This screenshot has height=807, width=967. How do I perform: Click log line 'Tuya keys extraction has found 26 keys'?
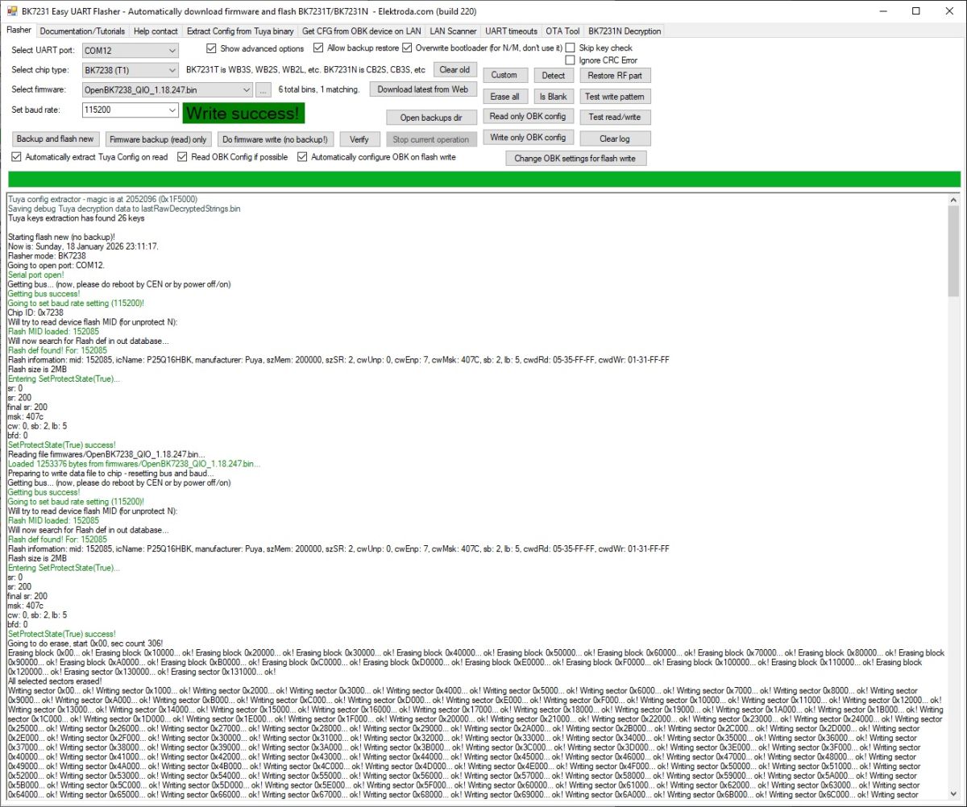pos(76,218)
